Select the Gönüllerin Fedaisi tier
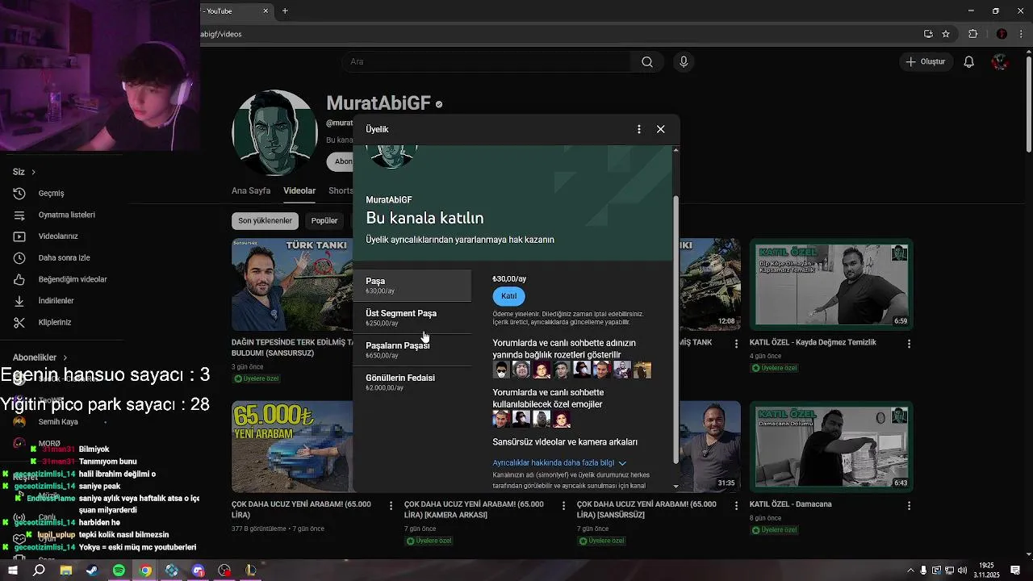The image size is (1033, 581). click(x=412, y=382)
